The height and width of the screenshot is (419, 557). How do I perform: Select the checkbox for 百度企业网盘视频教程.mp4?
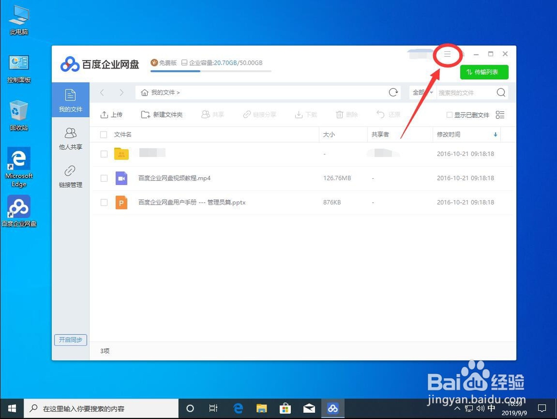coord(104,178)
